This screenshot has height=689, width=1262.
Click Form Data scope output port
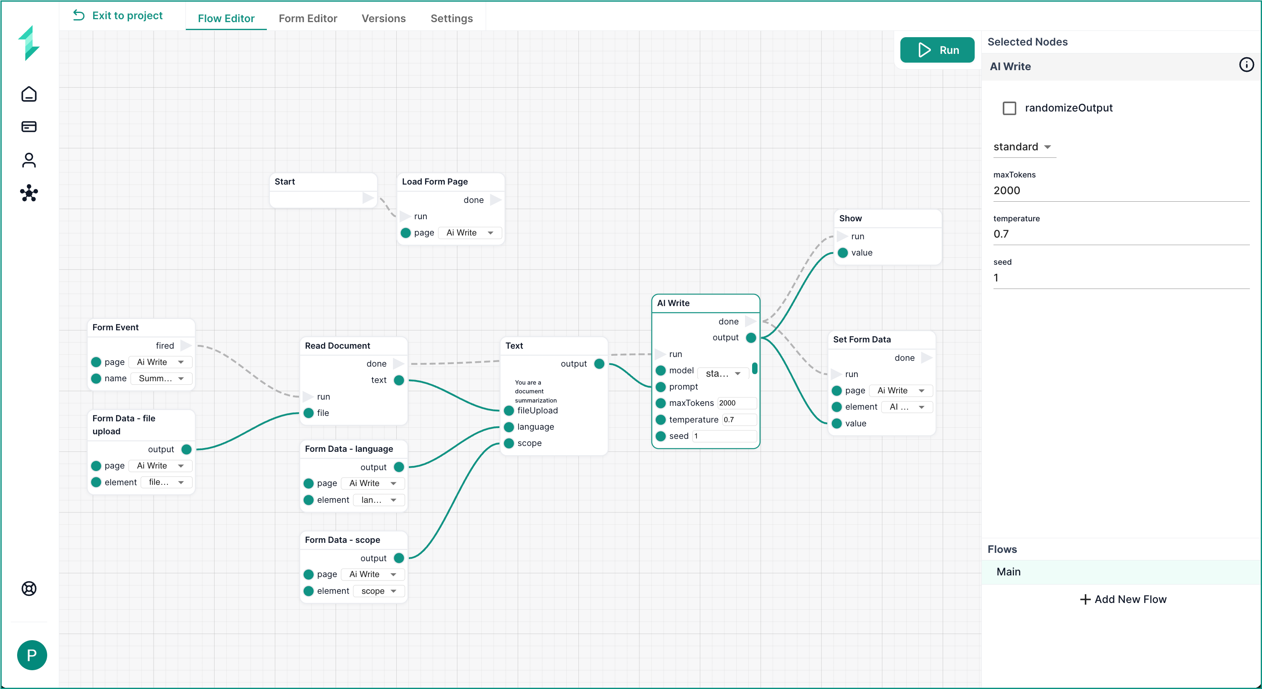click(x=399, y=558)
